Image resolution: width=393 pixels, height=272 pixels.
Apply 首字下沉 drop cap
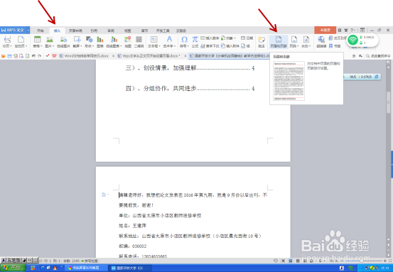click(x=210, y=46)
